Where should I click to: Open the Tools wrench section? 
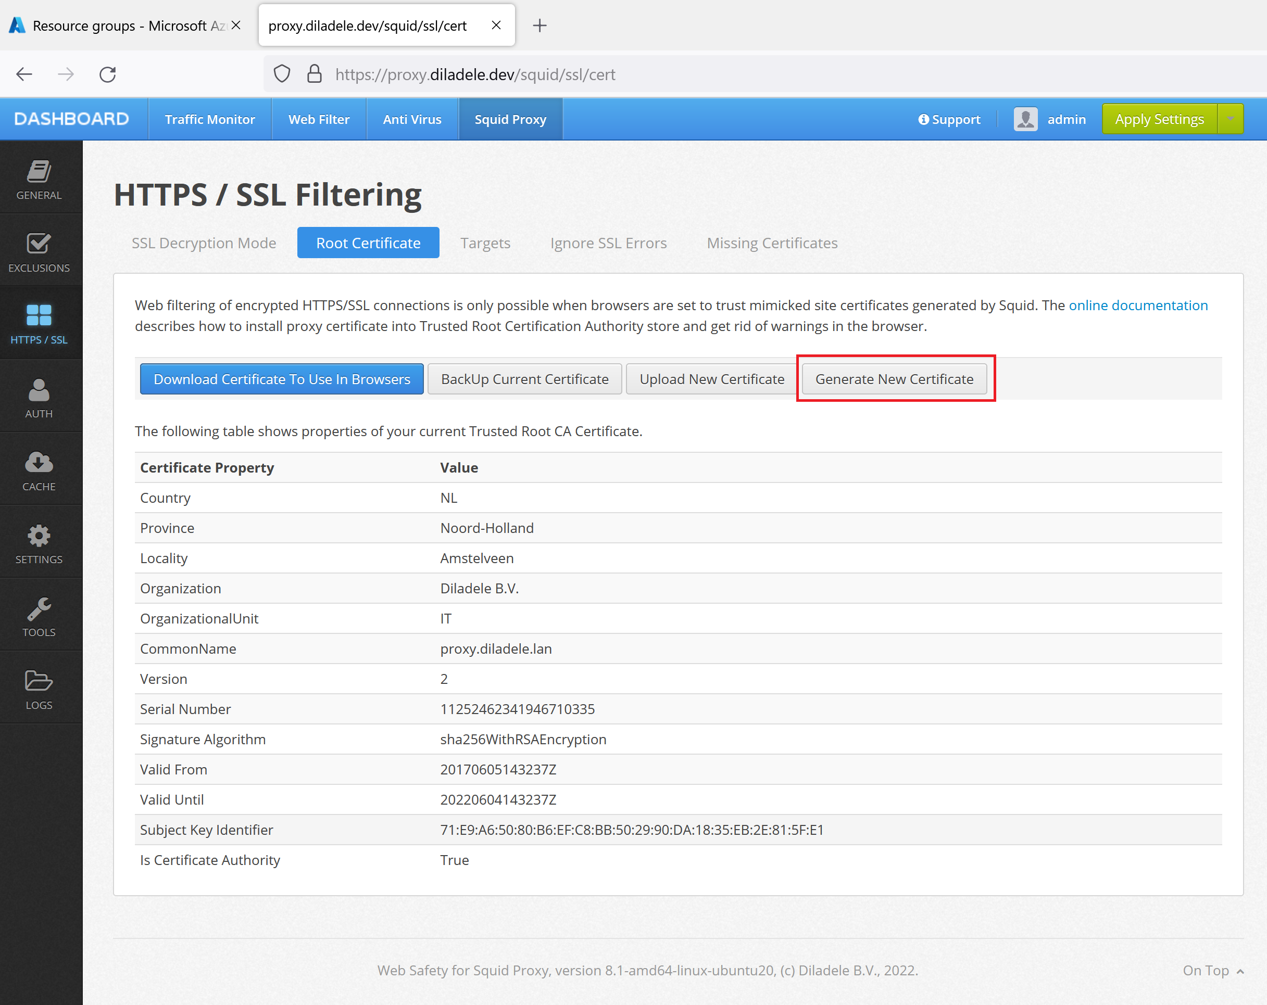coord(40,616)
